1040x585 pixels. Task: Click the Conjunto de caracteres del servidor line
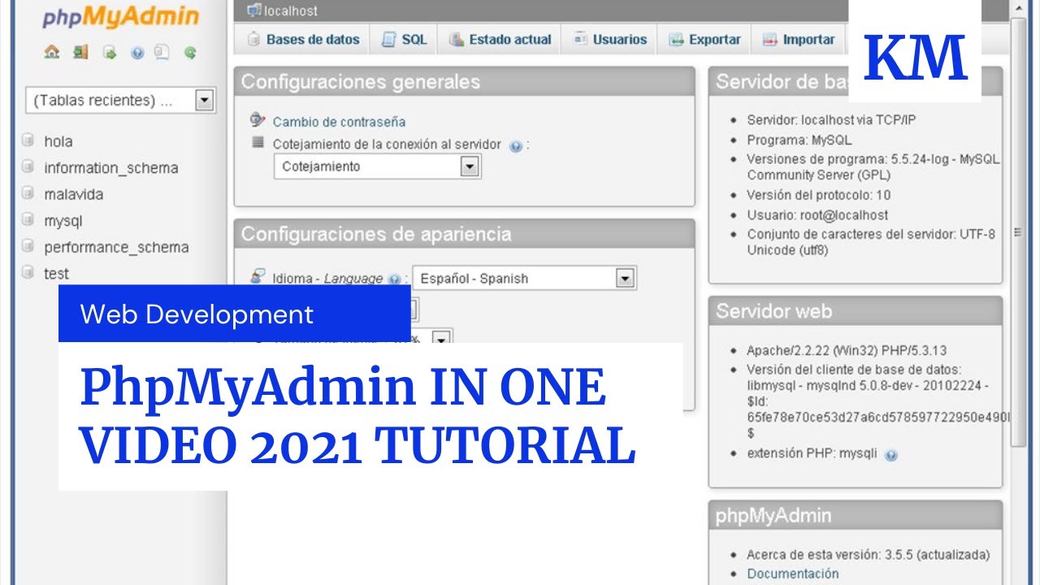871,242
